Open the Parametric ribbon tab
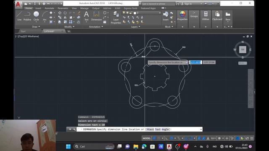The width and height of the screenshot is (269, 151). click(x=63, y=8)
